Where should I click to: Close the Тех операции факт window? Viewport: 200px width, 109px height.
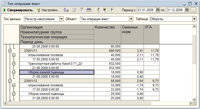196,4
